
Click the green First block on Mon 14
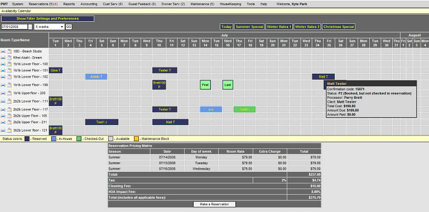coord(205,85)
